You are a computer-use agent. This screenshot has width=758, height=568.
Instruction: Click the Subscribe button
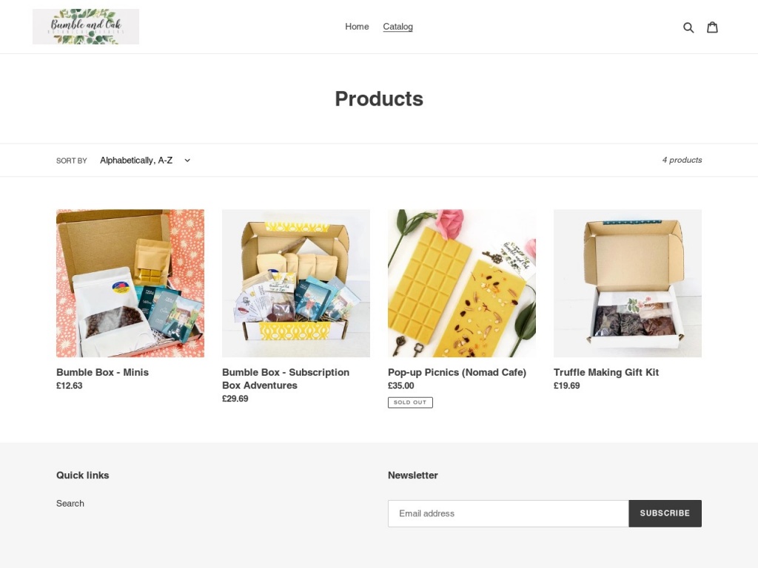[665, 513]
